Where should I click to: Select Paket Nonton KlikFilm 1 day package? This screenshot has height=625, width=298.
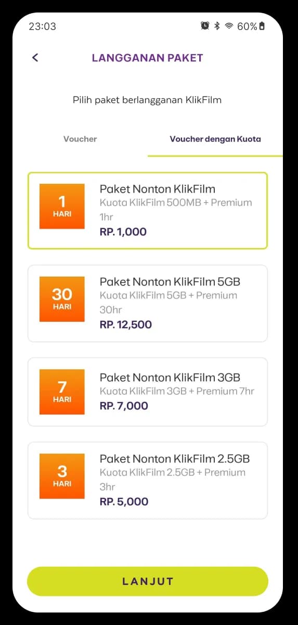pos(148,210)
